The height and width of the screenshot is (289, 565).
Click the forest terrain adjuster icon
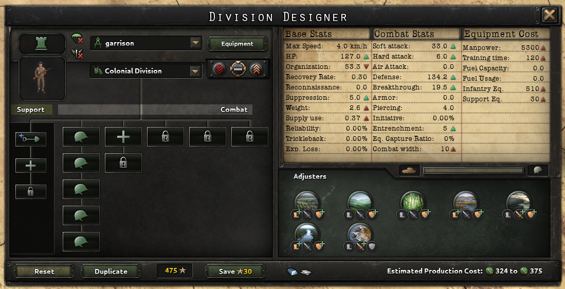tap(306, 203)
